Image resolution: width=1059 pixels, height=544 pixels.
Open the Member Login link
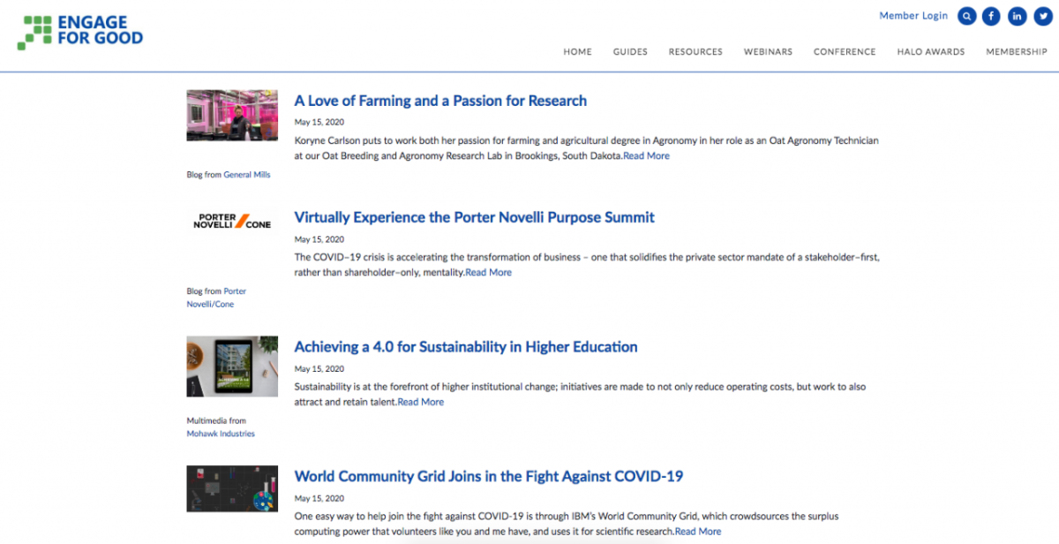coord(913,16)
